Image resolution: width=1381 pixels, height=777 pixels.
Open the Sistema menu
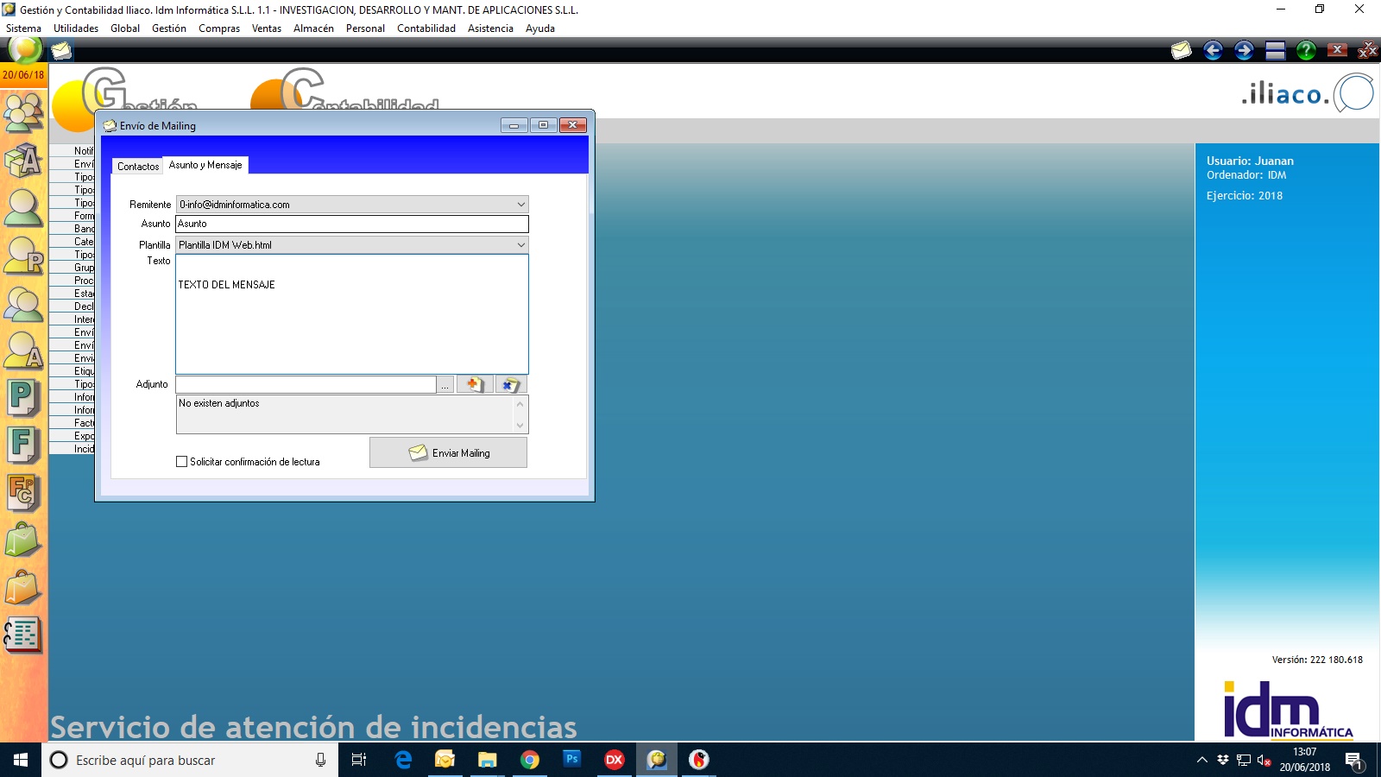[23, 28]
